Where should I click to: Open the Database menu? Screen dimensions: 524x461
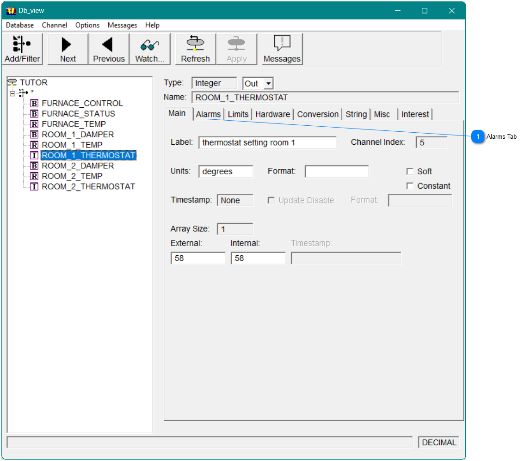(19, 25)
